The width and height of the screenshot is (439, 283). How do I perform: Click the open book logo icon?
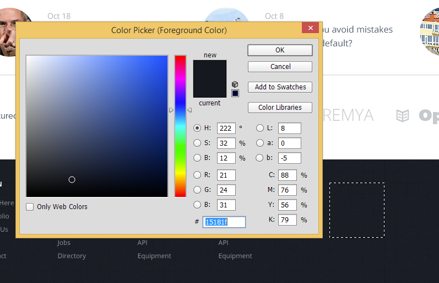[x=403, y=115]
